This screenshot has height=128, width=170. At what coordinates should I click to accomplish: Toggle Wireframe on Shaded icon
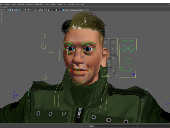pyautogui.click(x=15, y=10)
